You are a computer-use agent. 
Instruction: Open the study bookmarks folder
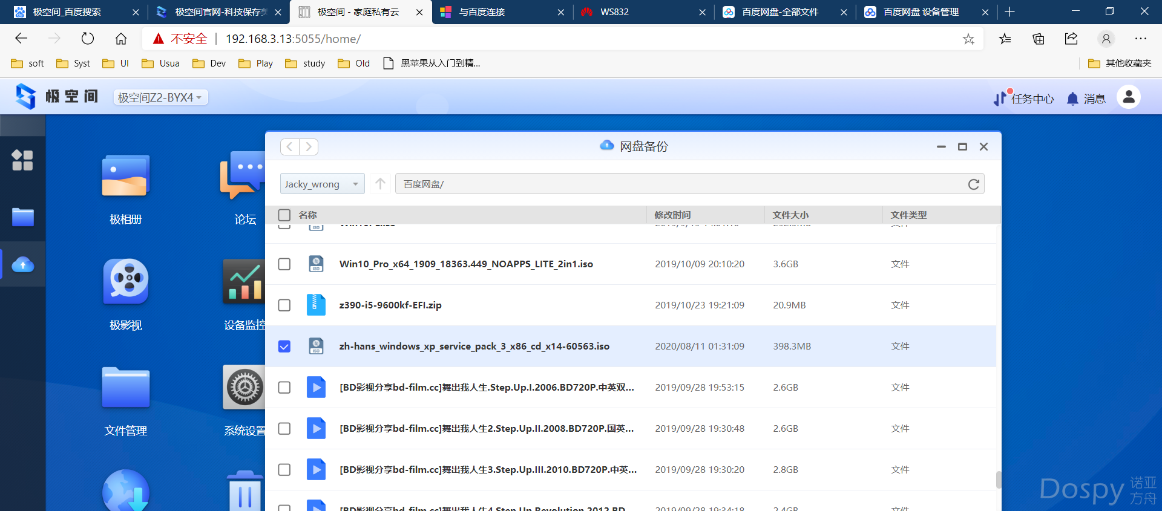point(306,63)
